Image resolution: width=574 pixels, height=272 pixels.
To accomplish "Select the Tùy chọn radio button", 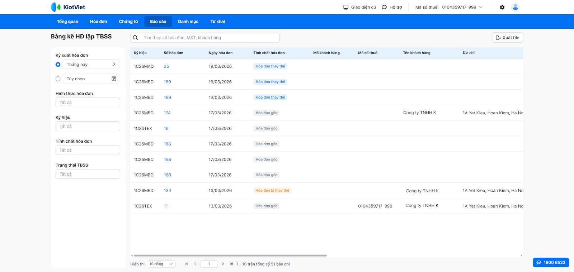I will [58, 79].
